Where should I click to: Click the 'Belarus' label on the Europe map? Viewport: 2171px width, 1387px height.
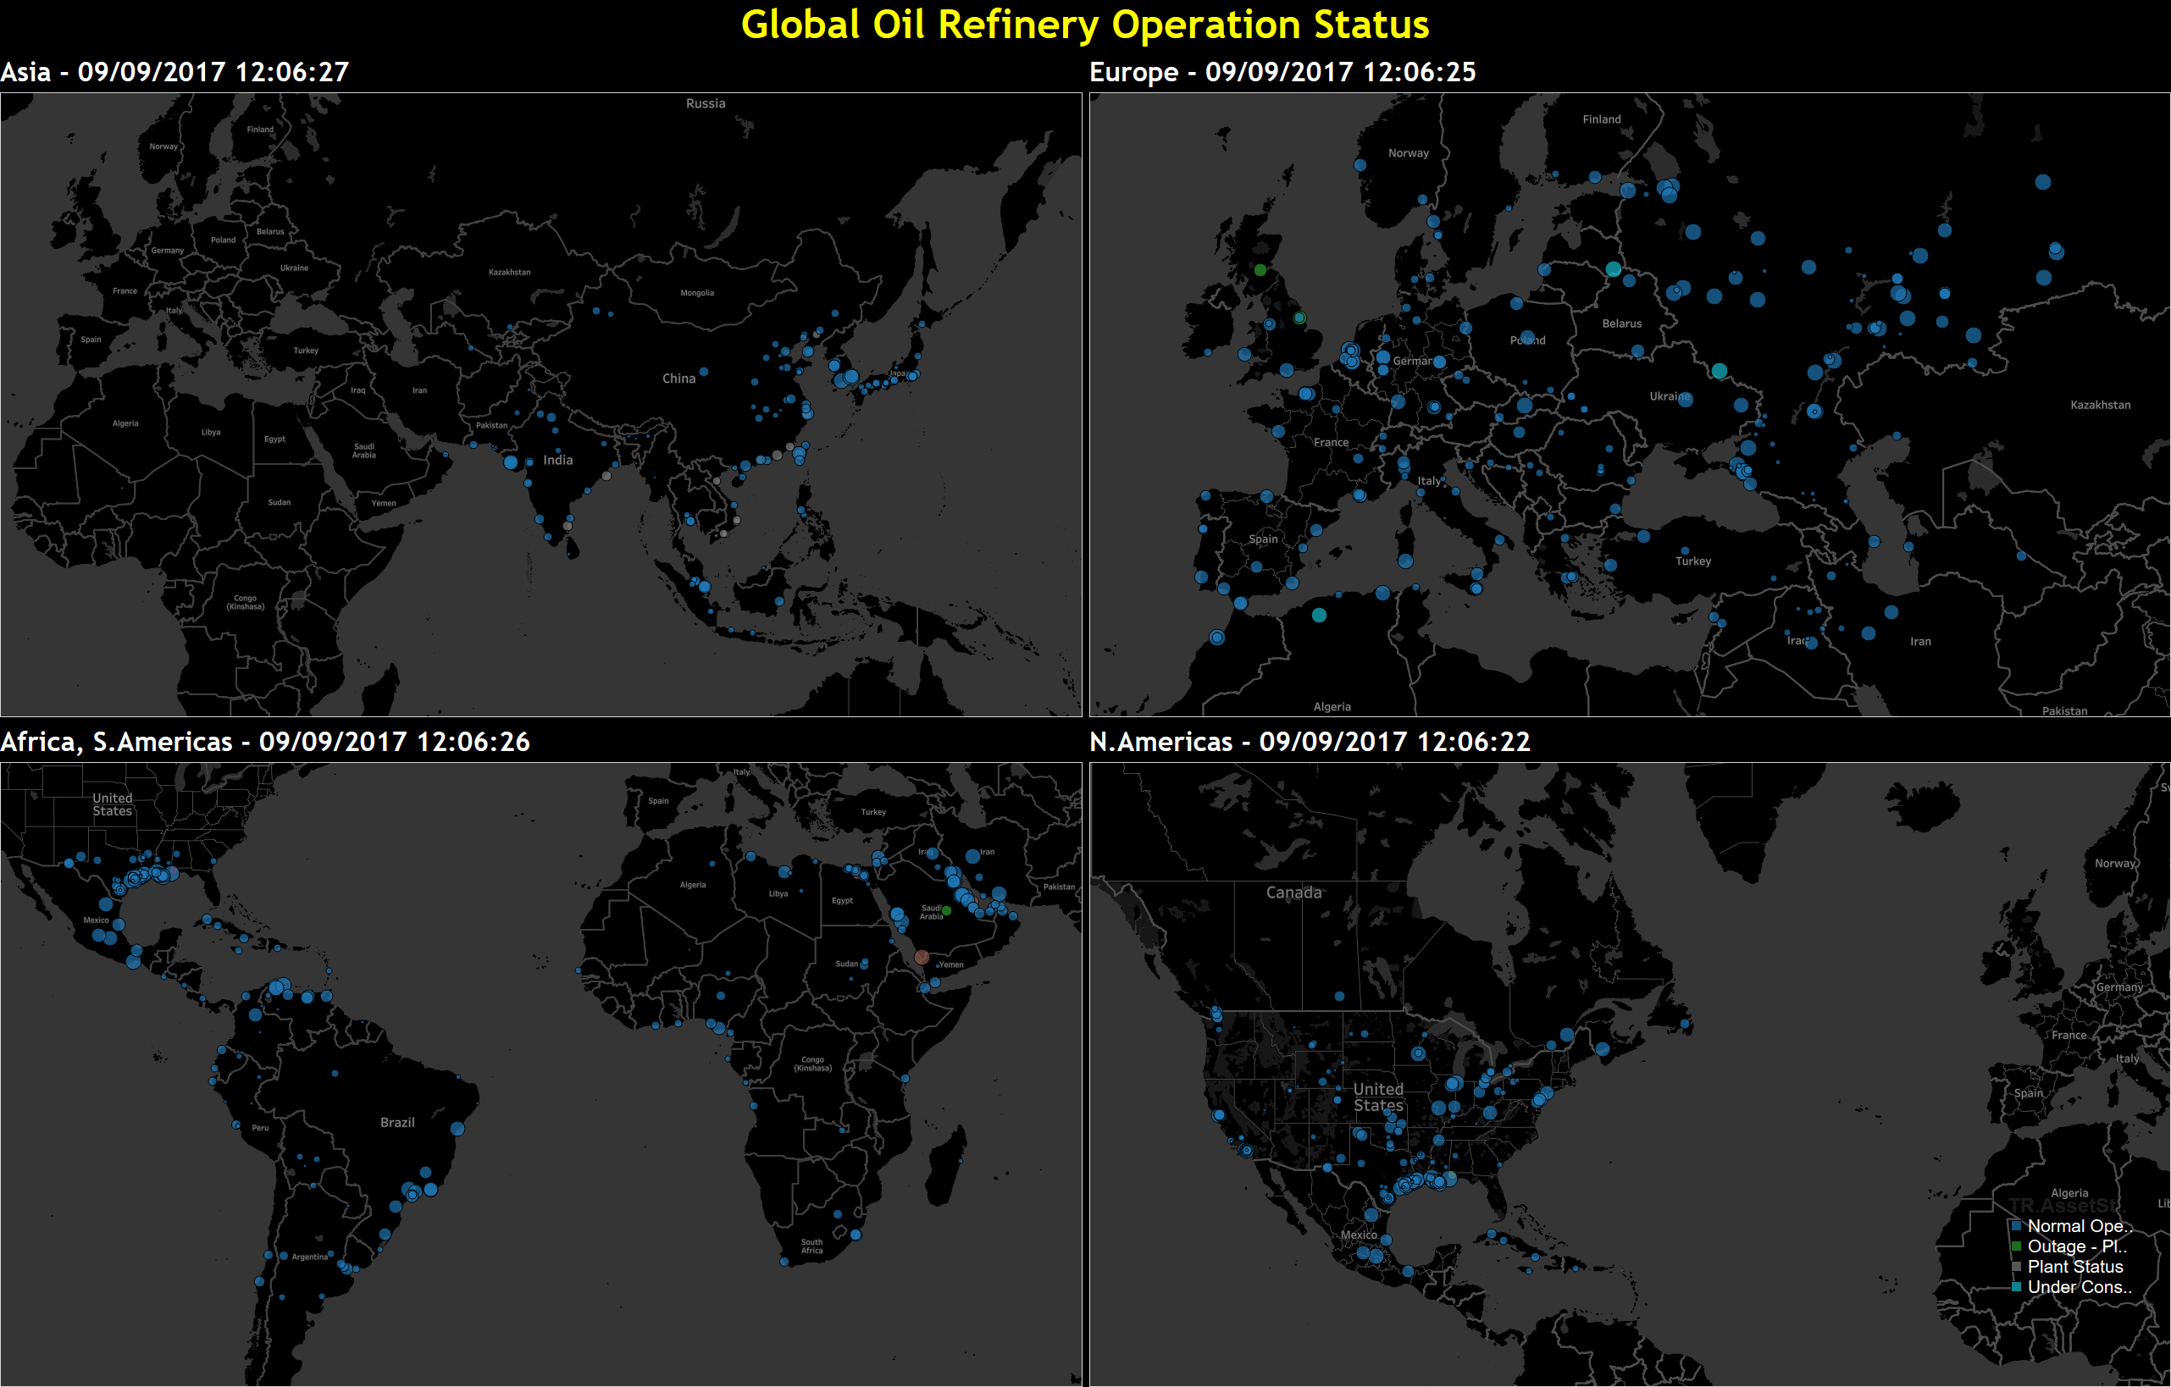1622,323
